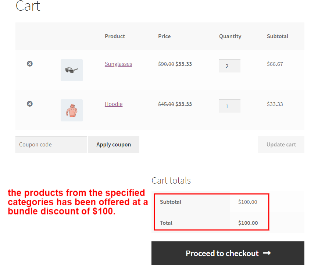Click the Coupon code input field
This screenshot has height=280, width=318.
coord(51,144)
